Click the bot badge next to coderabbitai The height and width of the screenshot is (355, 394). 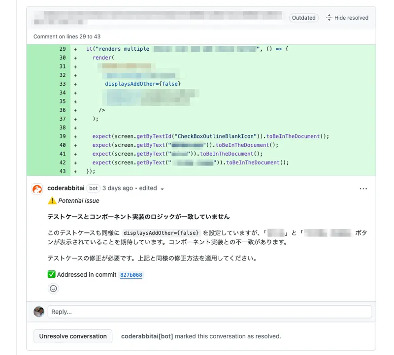[x=93, y=188]
